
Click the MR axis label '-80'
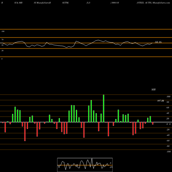pos(168,146)
